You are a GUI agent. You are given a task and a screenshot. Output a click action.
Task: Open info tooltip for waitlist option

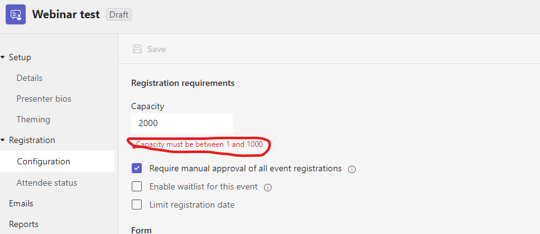click(x=268, y=188)
